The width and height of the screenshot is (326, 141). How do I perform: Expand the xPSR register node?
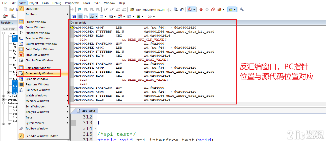tap(9, 93)
